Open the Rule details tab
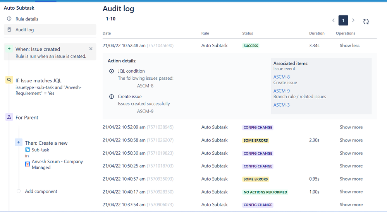Viewport: 387px width, 212px height. point(27,19)
